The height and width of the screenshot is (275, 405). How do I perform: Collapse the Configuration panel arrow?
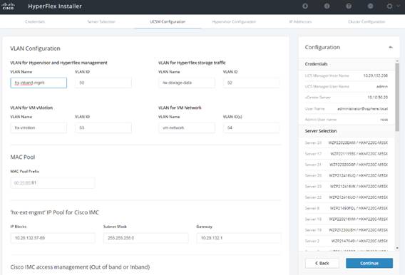pyautogui.click(x=391, y=47)
